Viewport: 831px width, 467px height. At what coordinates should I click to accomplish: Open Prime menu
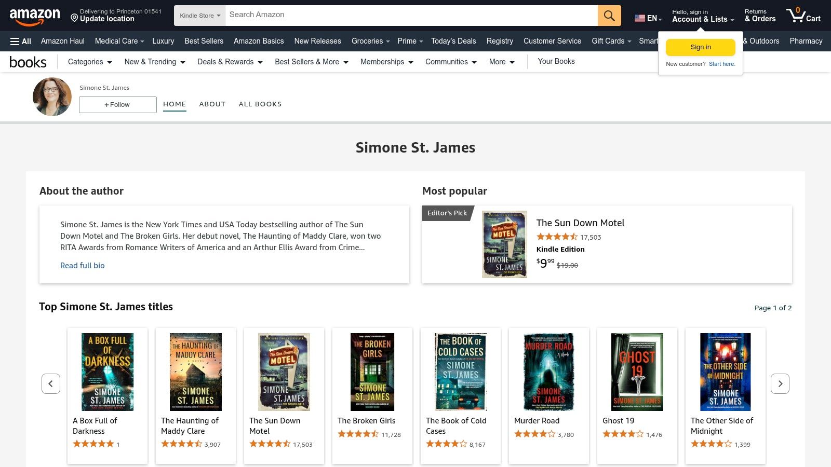(410, 41)
